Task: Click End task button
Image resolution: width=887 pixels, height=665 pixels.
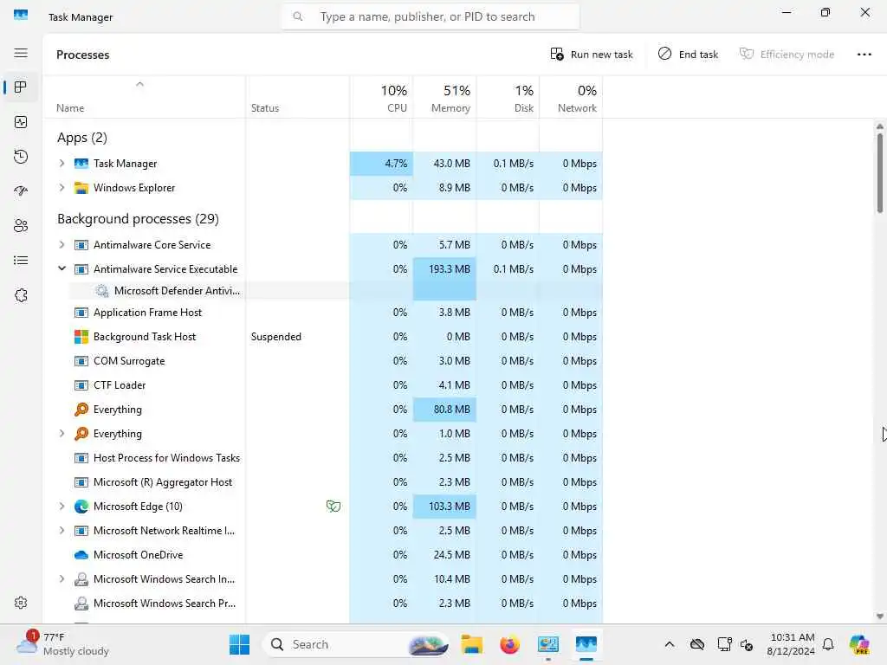Action: pos(688,55)
